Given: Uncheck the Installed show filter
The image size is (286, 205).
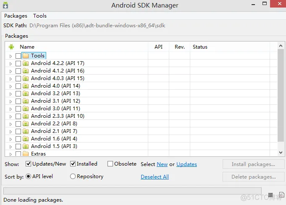Looking at the screenshot, I should pos(73,164).
